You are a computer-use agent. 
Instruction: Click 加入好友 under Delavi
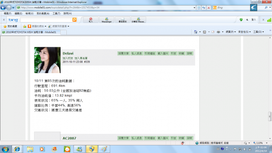click(x=68, y=58)
